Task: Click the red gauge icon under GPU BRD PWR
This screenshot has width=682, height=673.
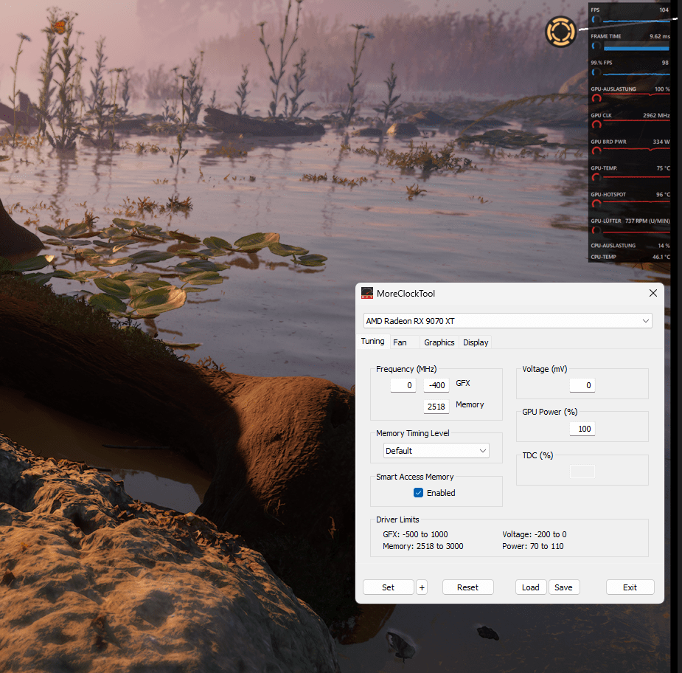Action: pyautogui.click(x=596, y=151)
